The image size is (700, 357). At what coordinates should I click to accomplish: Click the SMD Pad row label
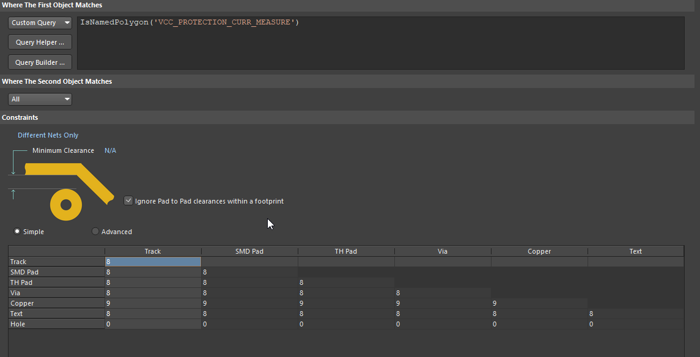coord(56,272)
